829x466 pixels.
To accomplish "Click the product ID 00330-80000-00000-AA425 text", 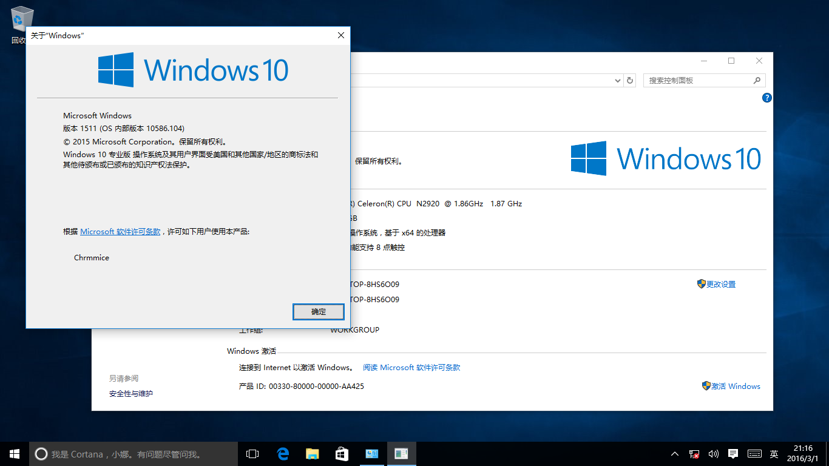I will coord(316,387).
